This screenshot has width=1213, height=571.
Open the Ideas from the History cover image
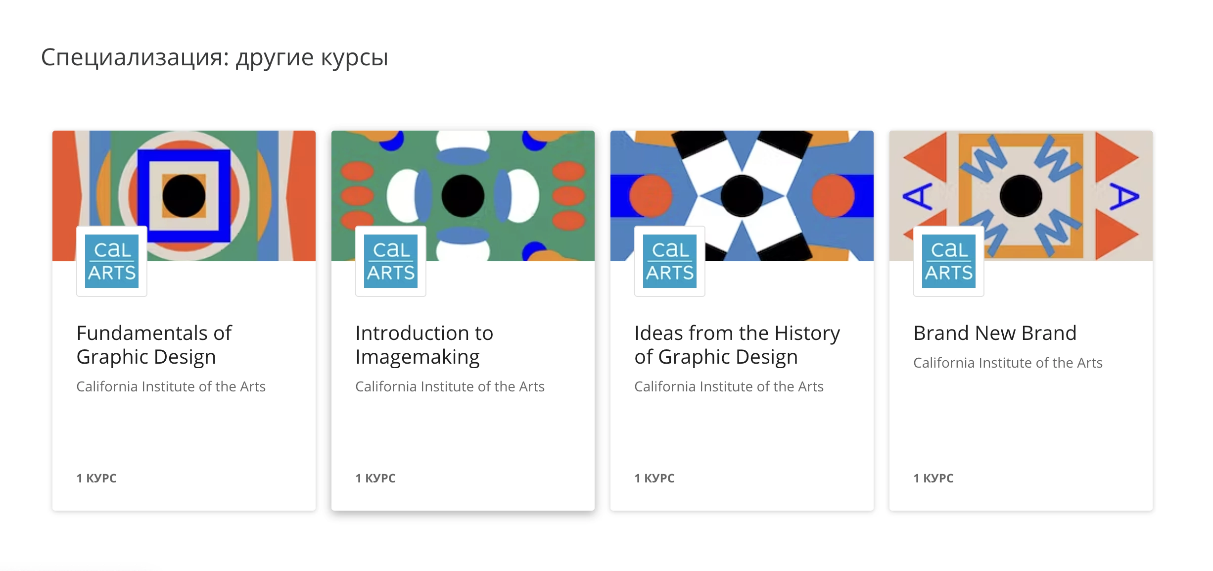[x=742, y=196]
